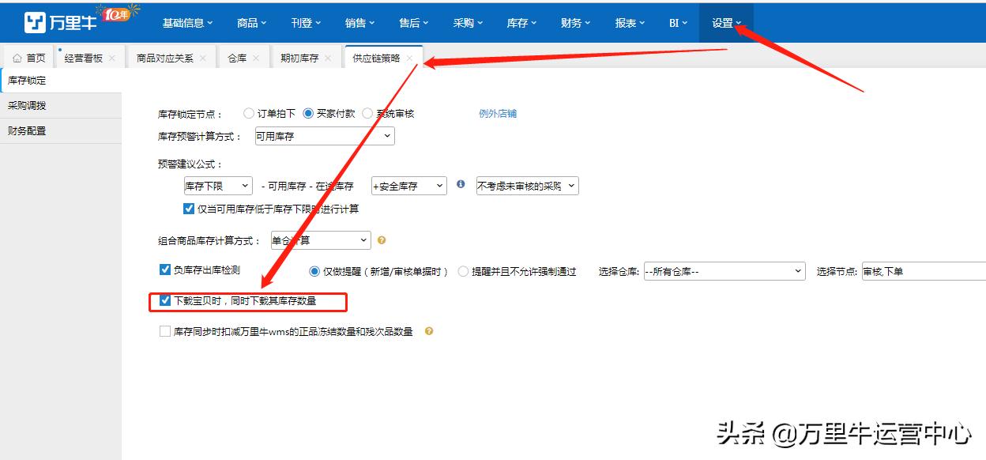This screenshot has width=986, height=460.
Task: Click the home icon on 首页 tab
Action: (x=17, y=56)
